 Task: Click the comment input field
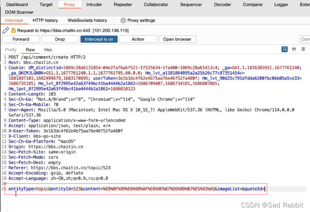point(305,39)
